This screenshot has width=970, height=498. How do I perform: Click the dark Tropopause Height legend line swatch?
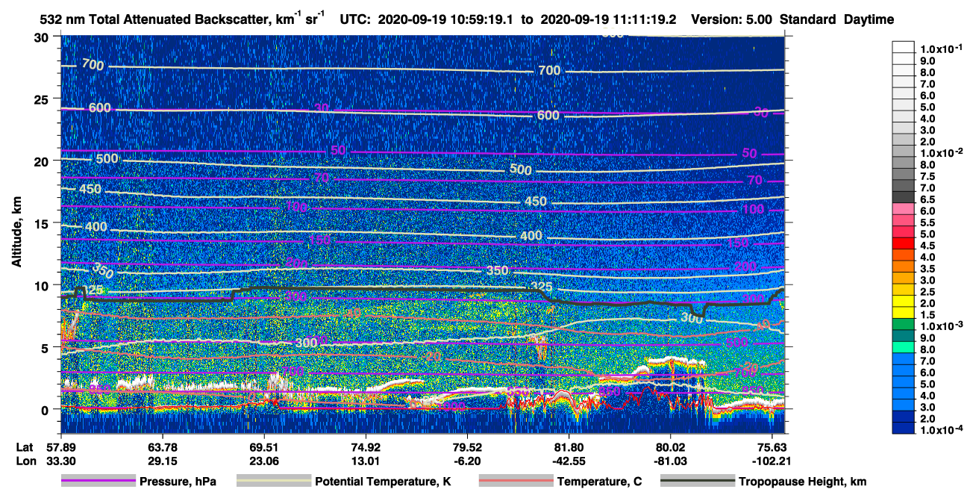(698, 482)
